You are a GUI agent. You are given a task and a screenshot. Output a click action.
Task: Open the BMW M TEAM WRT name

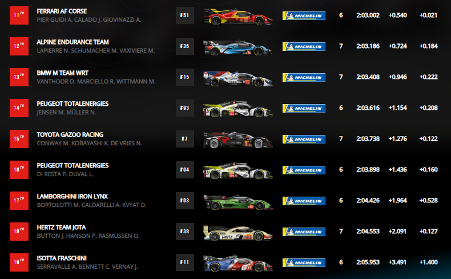point(63,73)
